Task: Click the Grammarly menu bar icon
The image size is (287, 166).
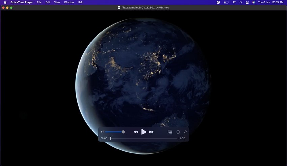Action: 218,2
